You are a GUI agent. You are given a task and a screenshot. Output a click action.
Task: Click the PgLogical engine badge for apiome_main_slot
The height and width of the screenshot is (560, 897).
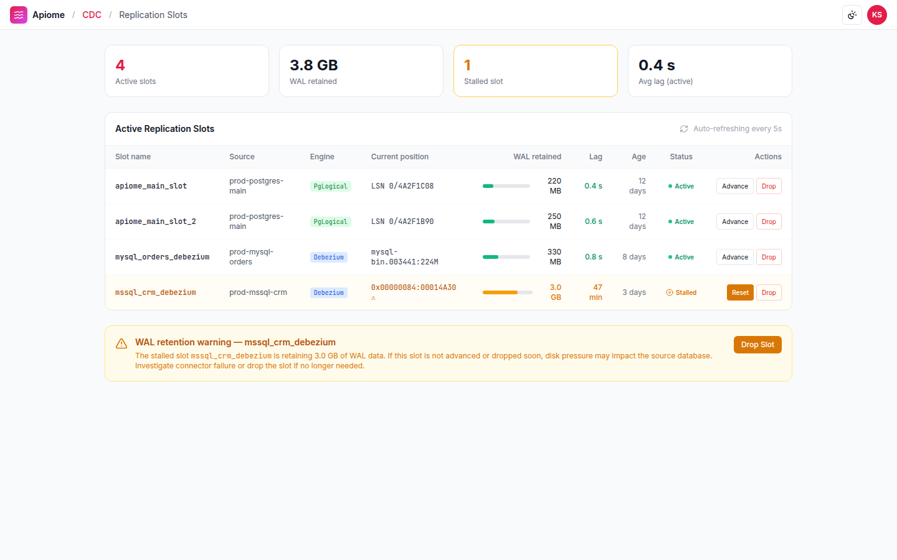pos(331,186)
